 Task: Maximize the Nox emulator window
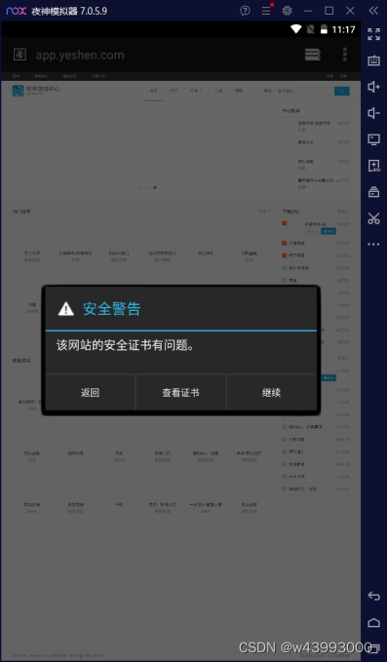click(330, 11)
